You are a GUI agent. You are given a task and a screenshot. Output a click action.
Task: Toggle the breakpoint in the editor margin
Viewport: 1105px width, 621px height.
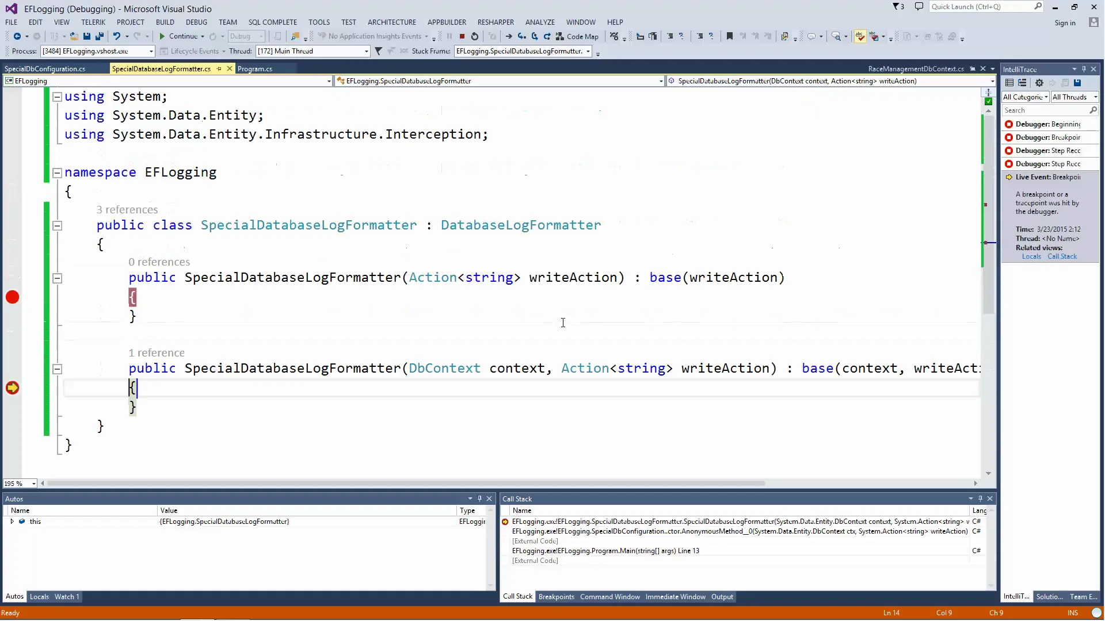(13, 297)
